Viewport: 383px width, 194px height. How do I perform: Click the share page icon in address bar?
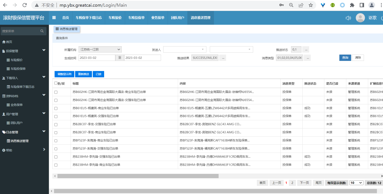pyautogui.click(x=301, y=5)
